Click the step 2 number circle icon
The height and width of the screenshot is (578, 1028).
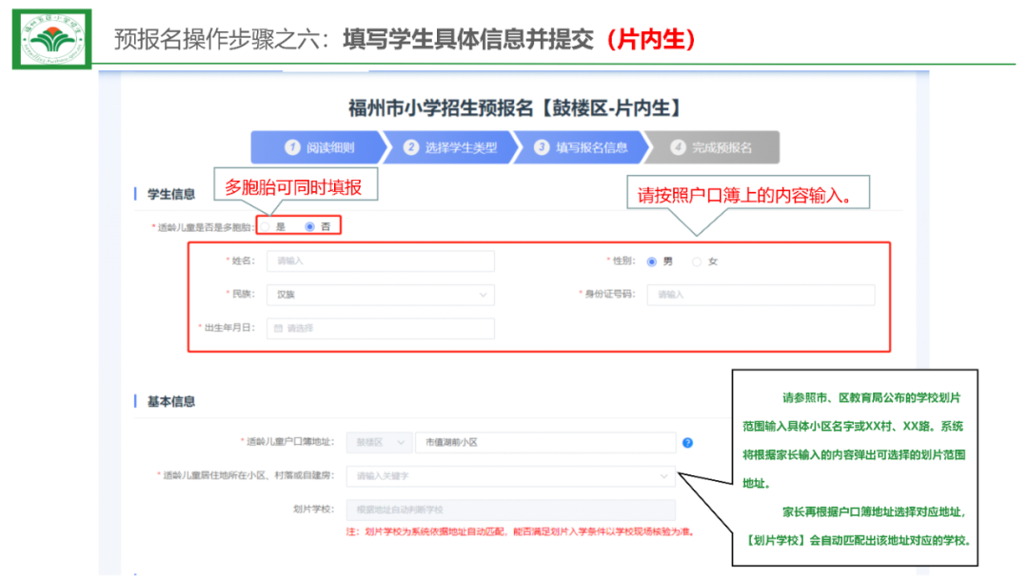click(411, 147)
